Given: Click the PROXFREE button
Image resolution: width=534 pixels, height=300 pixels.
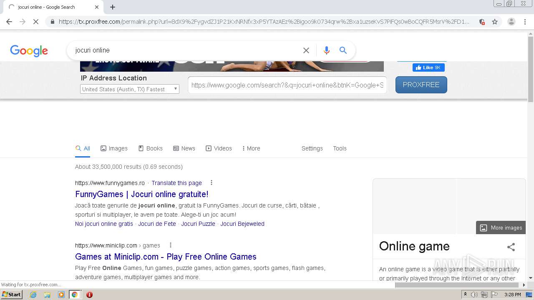Looking at the screenshot, I should (421, 85).
